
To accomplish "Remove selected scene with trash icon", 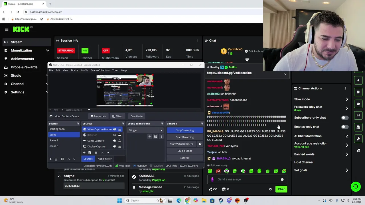I will (x=56, y=159).
